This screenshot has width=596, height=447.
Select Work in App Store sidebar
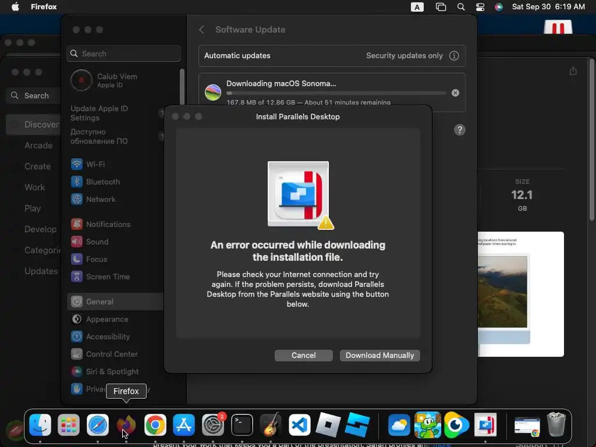tap(33, 187)
